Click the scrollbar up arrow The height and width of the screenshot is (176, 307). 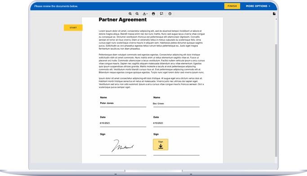click(x=276, y=19)
